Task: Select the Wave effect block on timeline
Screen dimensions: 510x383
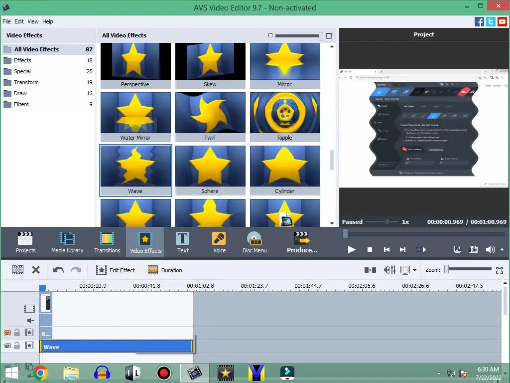Action: coord(117,347)
